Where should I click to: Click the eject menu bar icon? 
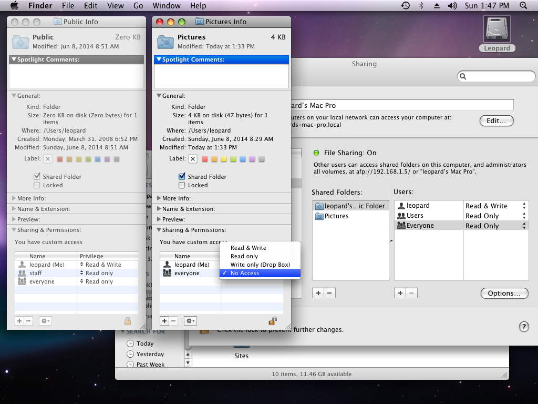437,6
